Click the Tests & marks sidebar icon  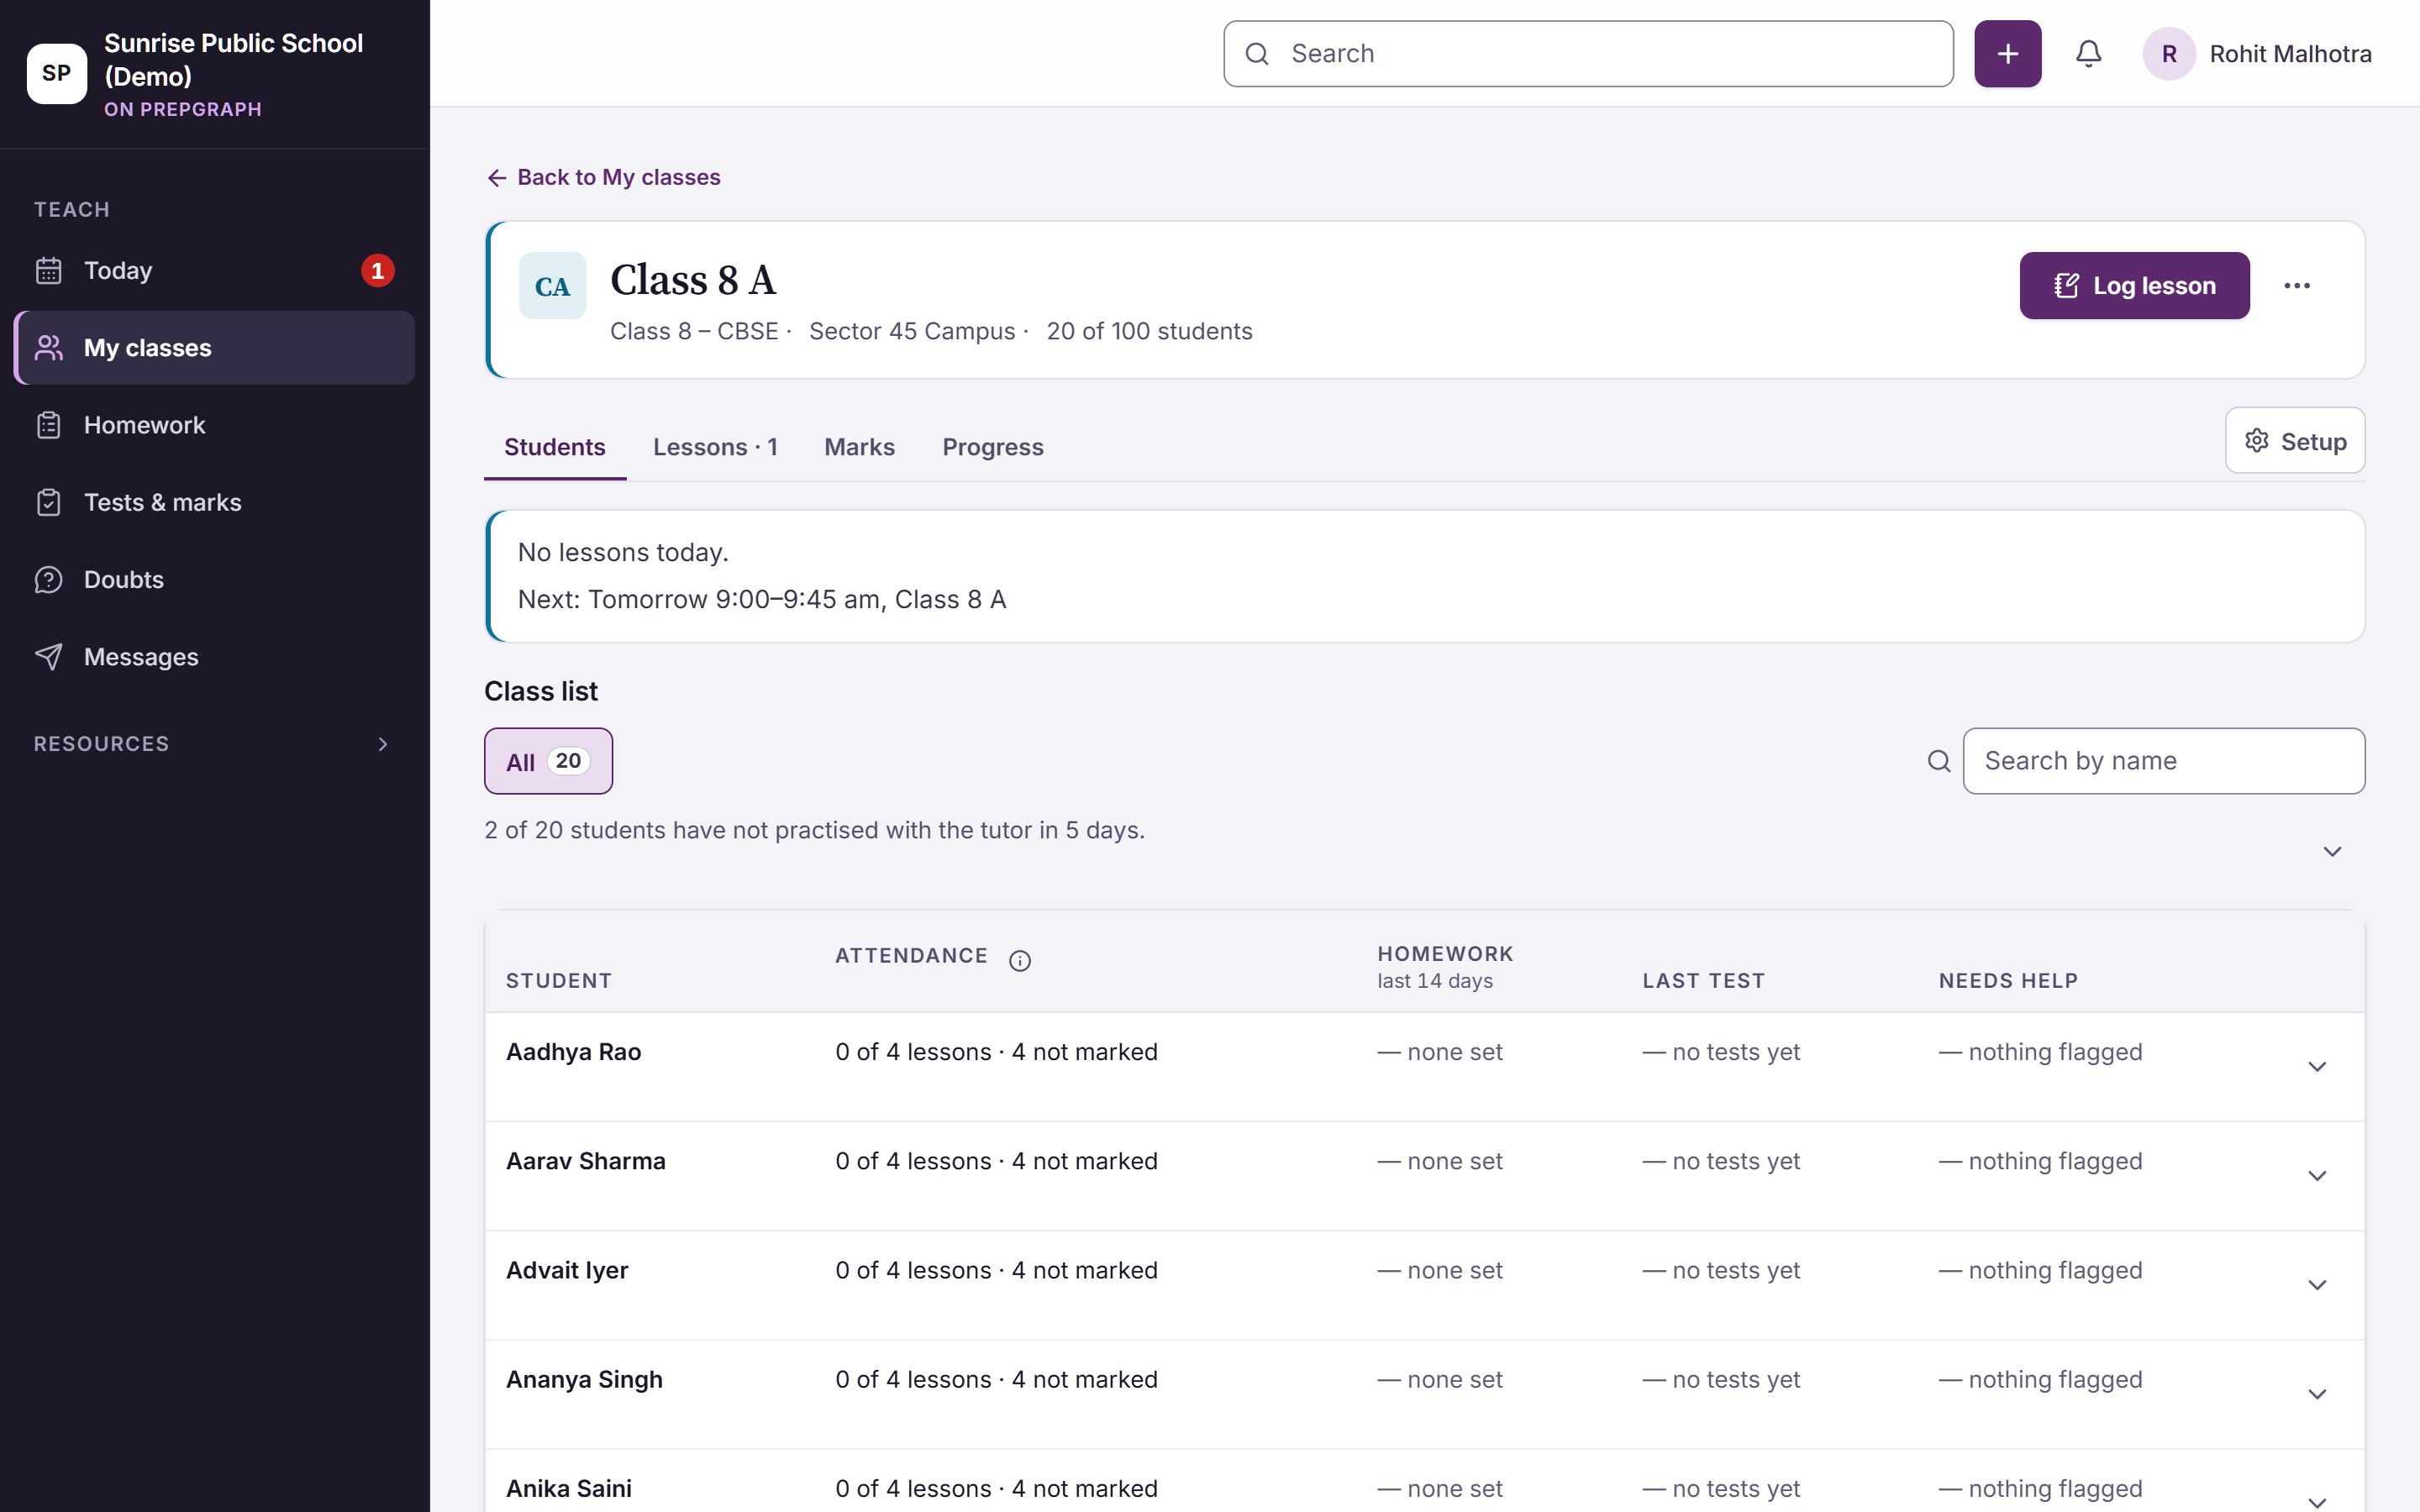point(49,502)
